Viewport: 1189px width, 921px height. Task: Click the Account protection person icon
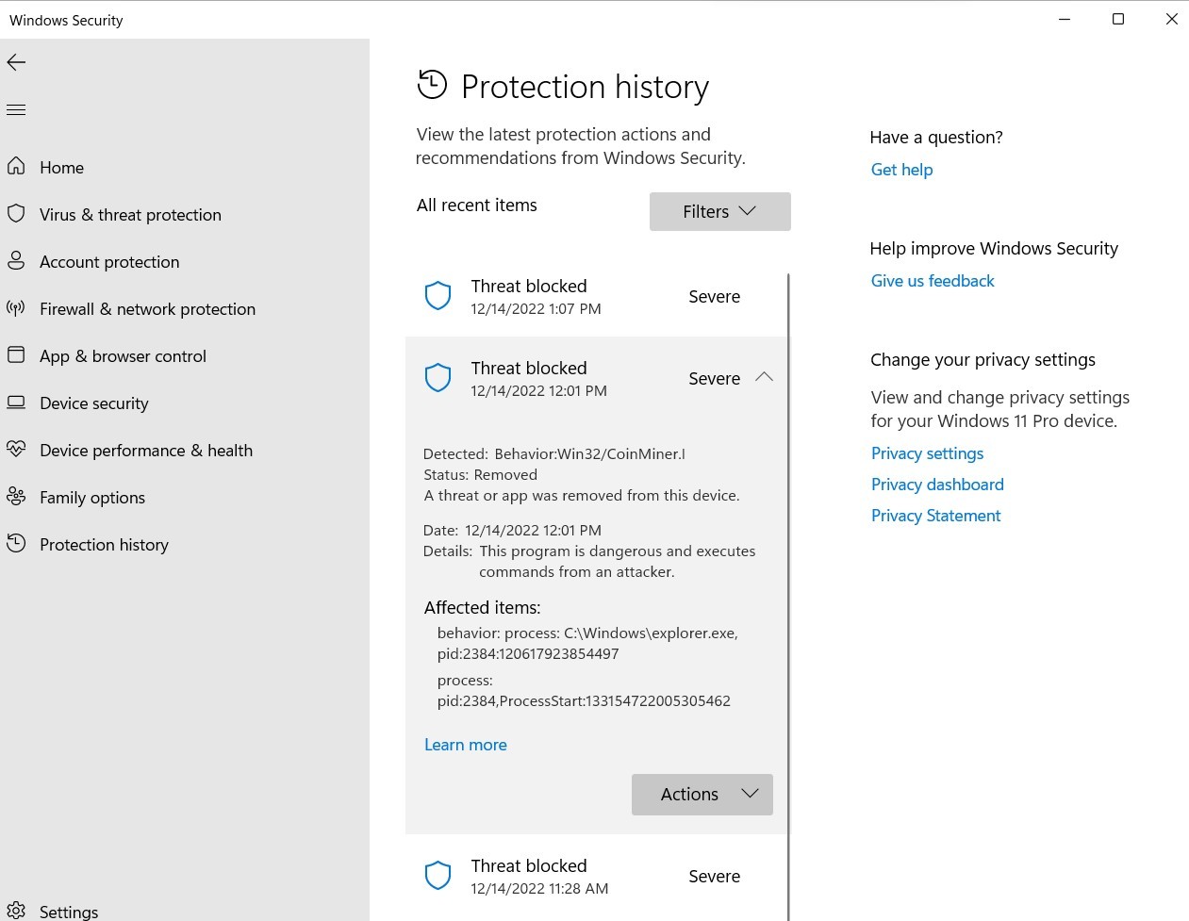click(x=16, y=261)
